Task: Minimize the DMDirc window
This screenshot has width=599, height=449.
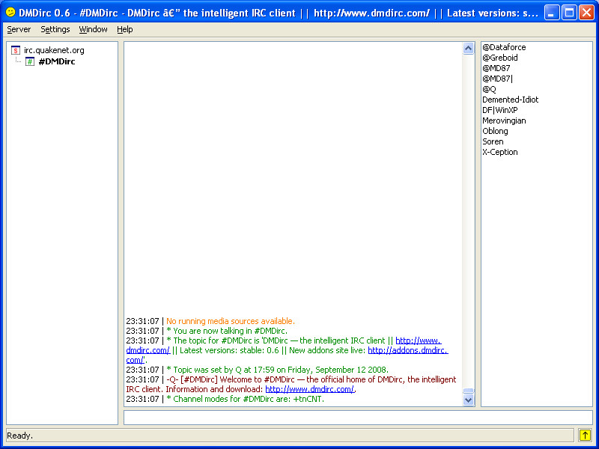Action: (552, 13)
